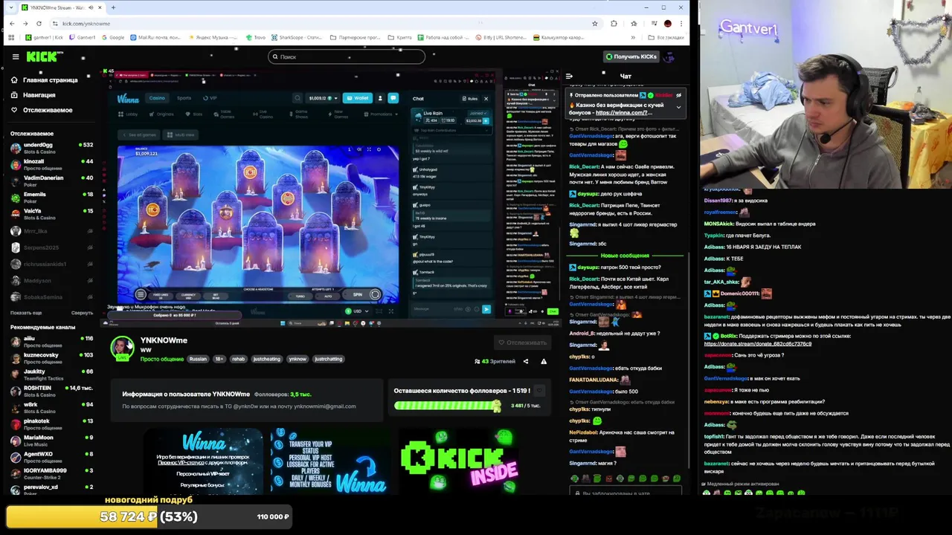Open the Gantver1 | Kick bookmark

click(x=44, y=37)
